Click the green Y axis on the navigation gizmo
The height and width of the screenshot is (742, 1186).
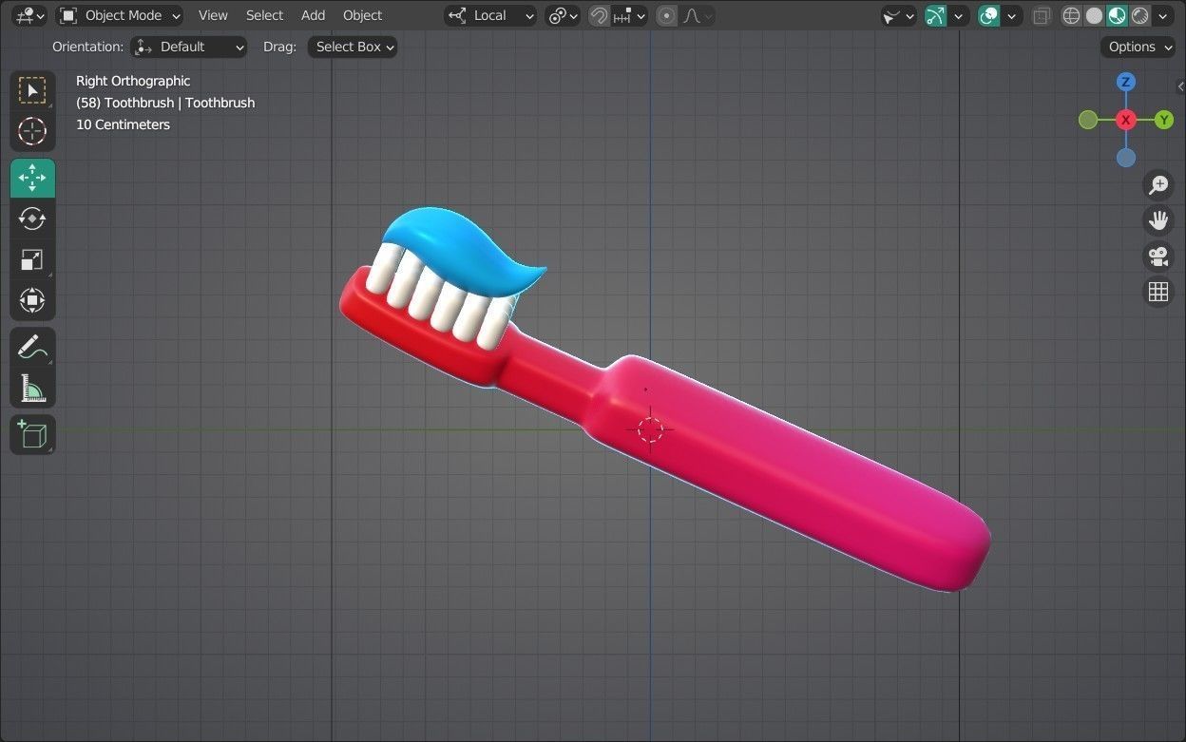pos(1163,119)
